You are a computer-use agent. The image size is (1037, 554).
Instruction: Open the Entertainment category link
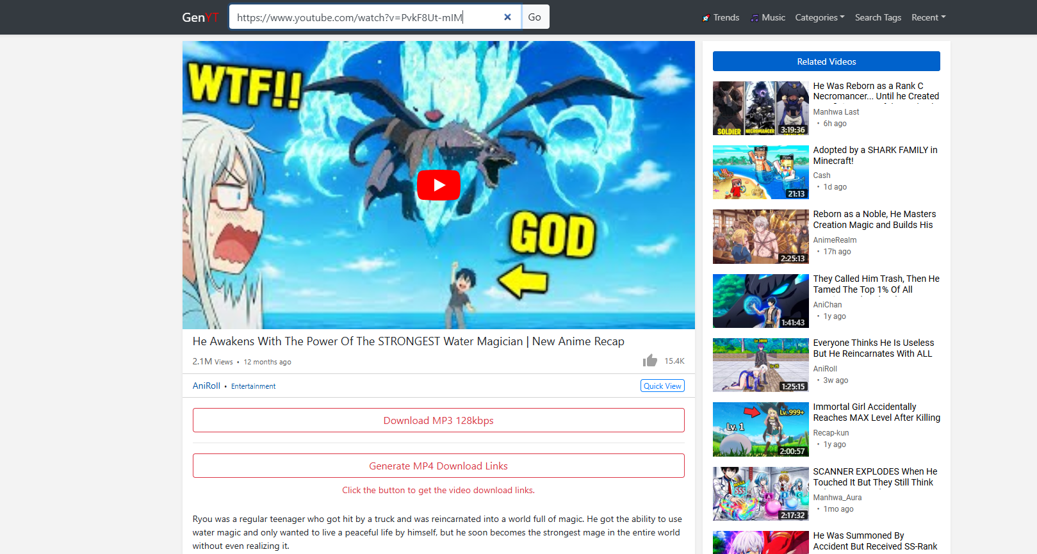coord(254,386)
